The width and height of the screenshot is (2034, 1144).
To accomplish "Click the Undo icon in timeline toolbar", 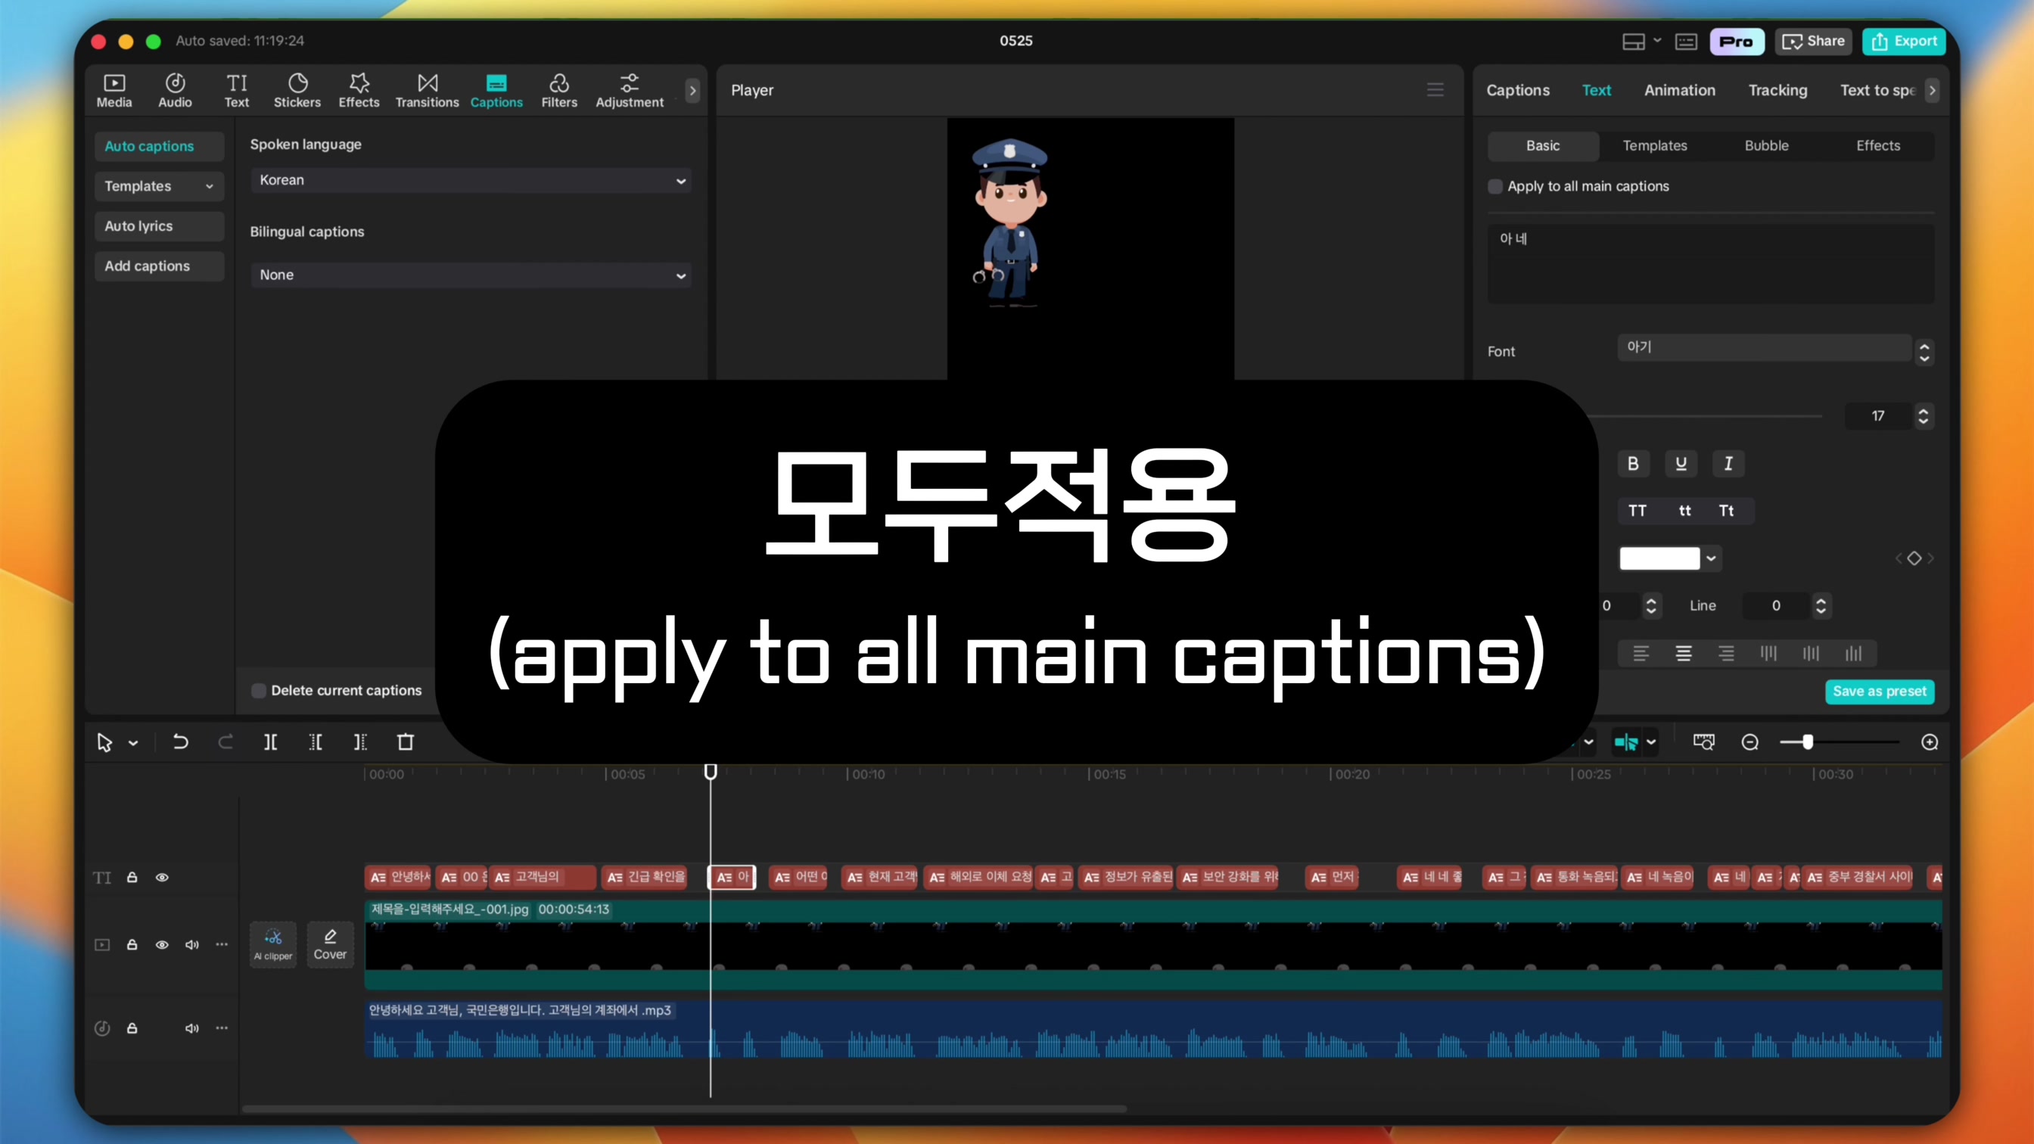I will pos(180,742).
